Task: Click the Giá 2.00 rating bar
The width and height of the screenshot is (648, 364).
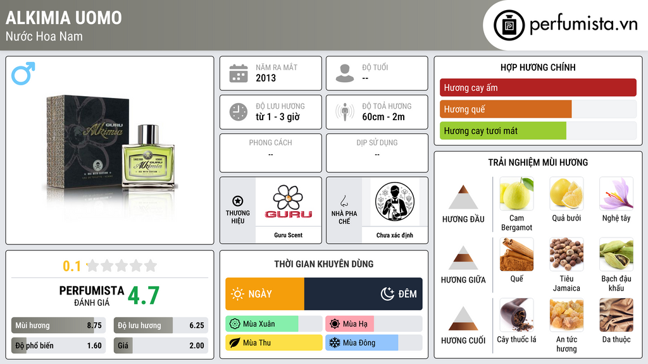Action: (161, 346)
